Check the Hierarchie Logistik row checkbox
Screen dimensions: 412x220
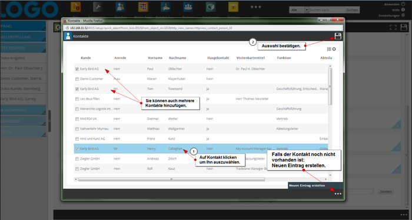pyautogui.click(x=77, y=109)
